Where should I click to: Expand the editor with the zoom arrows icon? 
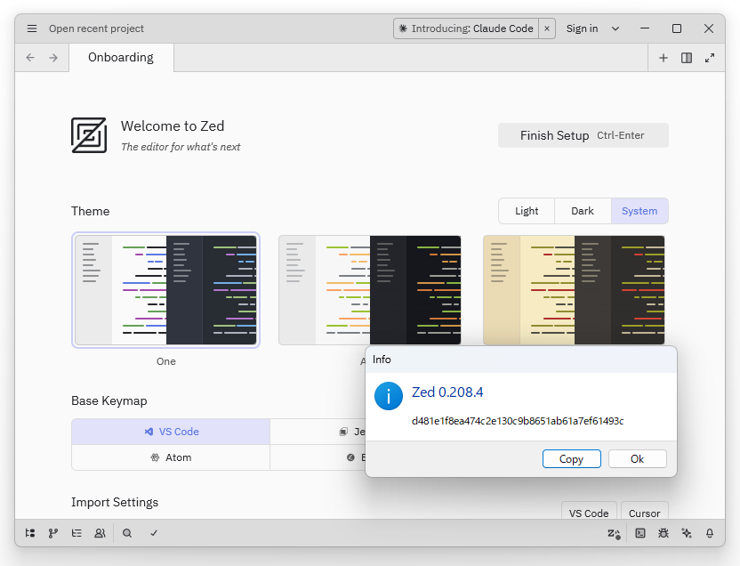[709, 57]
